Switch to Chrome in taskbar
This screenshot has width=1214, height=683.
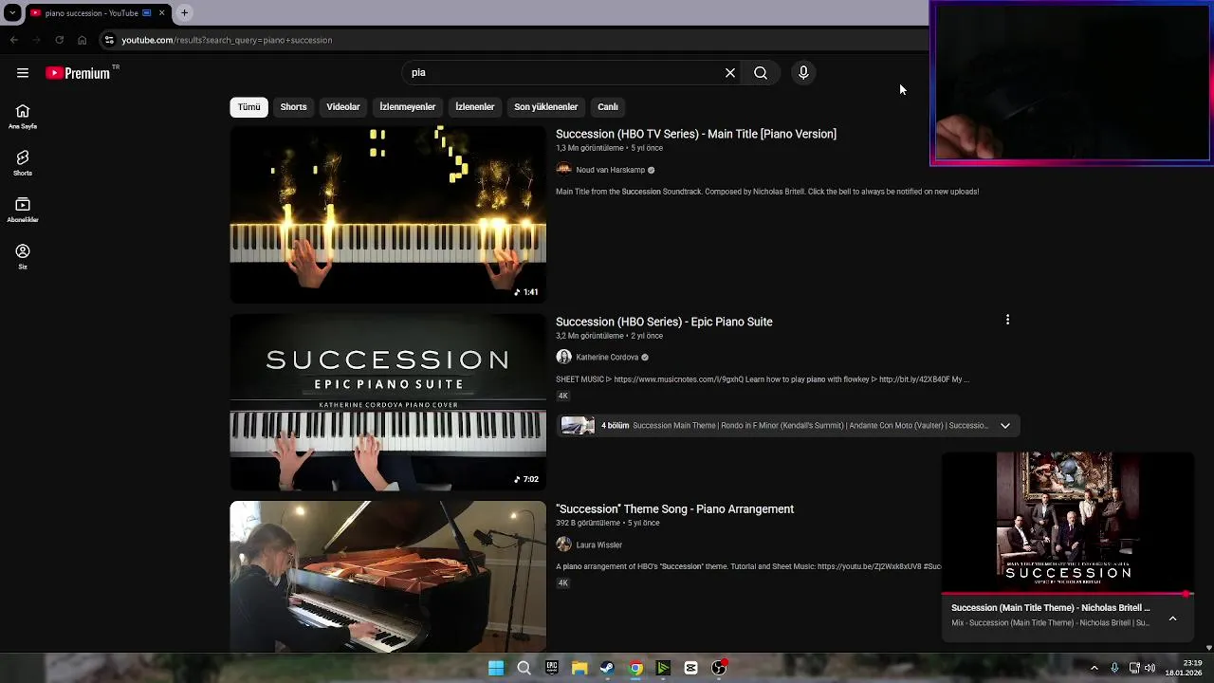[635, 668]
